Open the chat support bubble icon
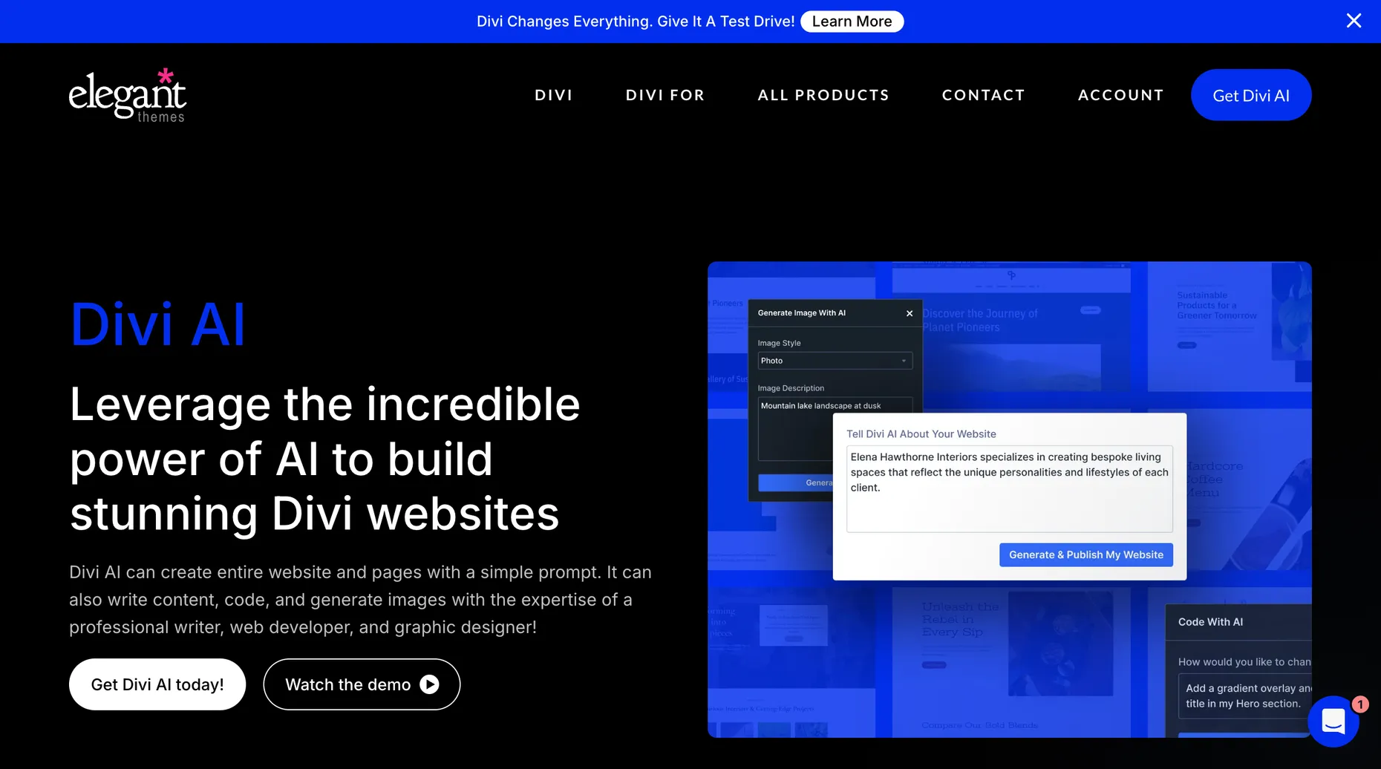The width and height of the screenshot is (1381, 769). 1333,721
